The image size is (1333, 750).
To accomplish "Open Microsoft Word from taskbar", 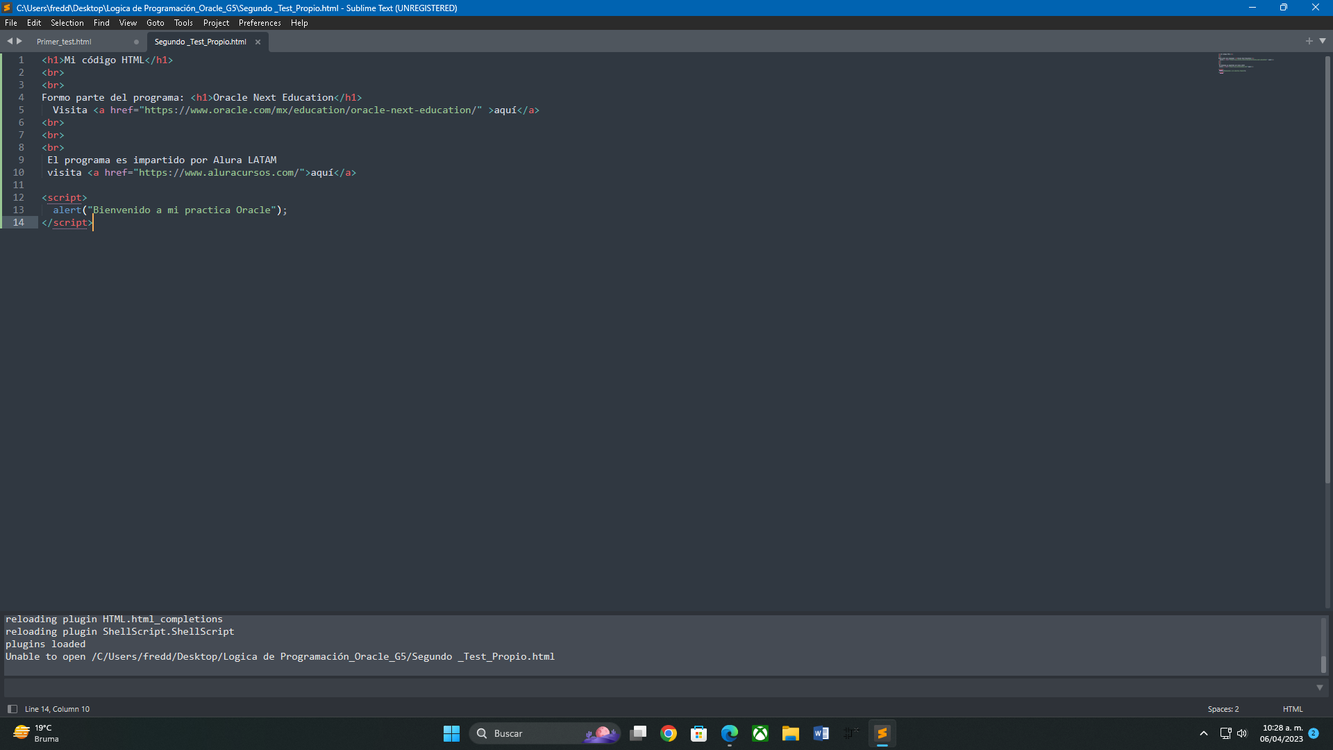I will 821,733.
